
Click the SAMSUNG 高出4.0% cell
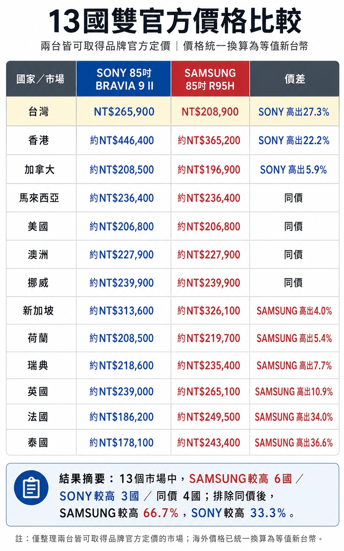pyautogui.click(x=294, y=311)
